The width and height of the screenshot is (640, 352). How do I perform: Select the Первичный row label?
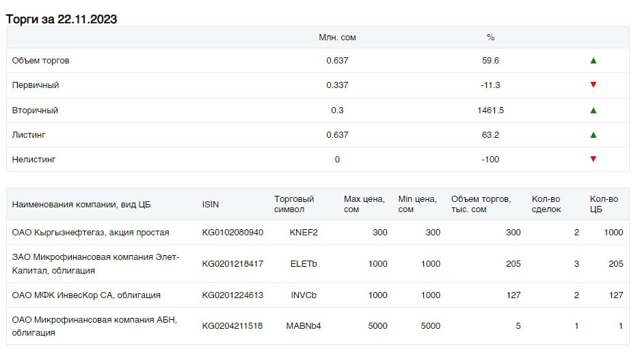click(x=36, y=85)
